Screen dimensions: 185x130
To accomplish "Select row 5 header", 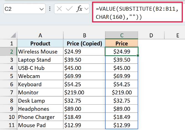I will [x=9, y=76].
